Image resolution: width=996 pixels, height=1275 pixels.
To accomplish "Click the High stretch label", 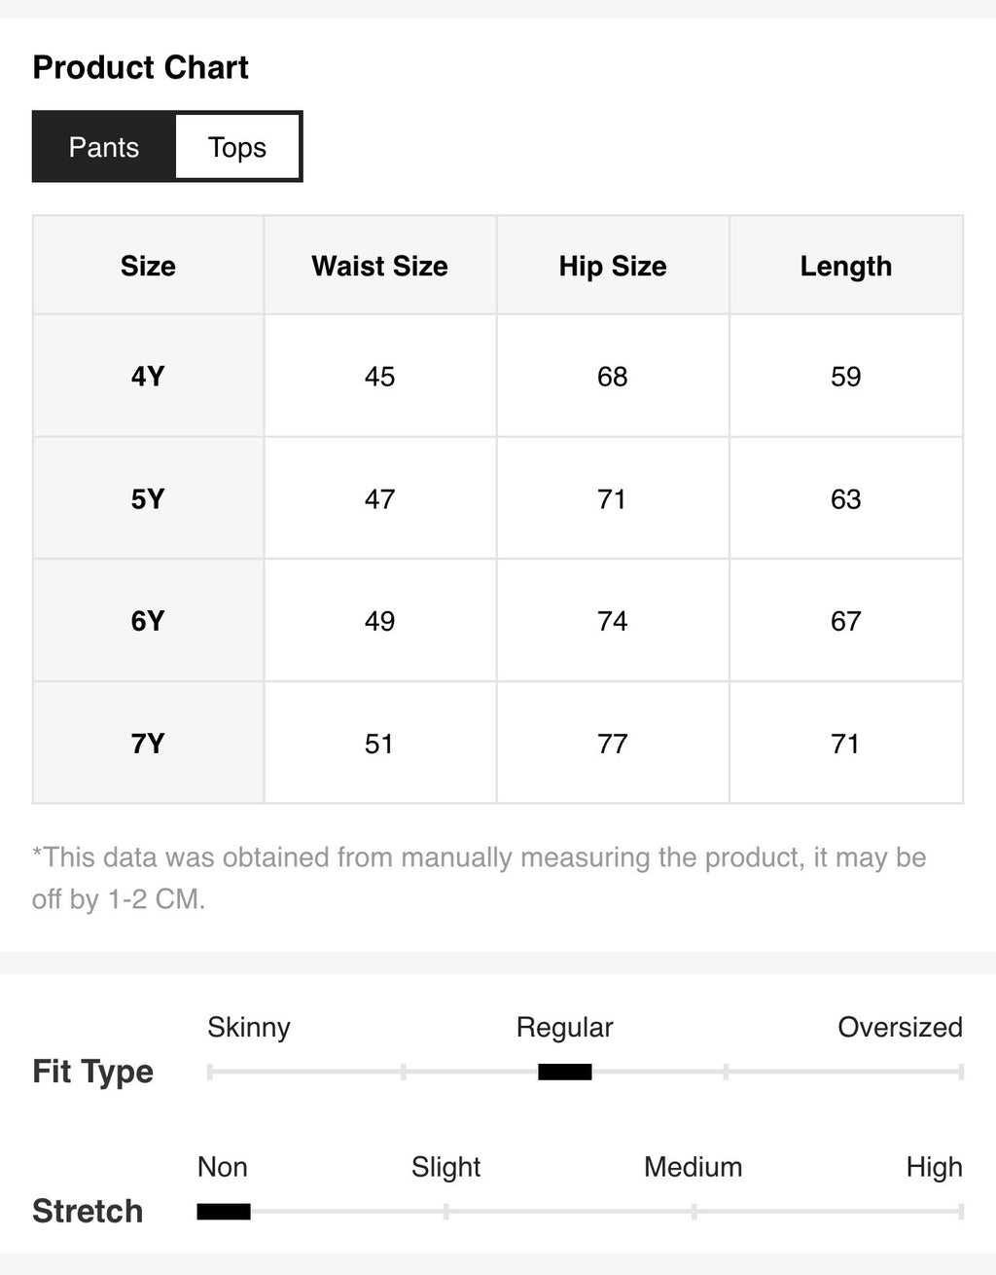I will pos(934,1167).
